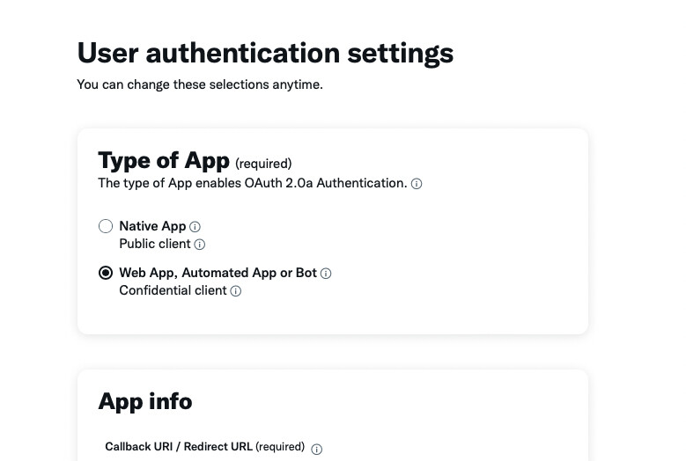Click '(required)' beside Callback URI label
The width and height of the screenshot is (686, 461).
click(280, 447)
